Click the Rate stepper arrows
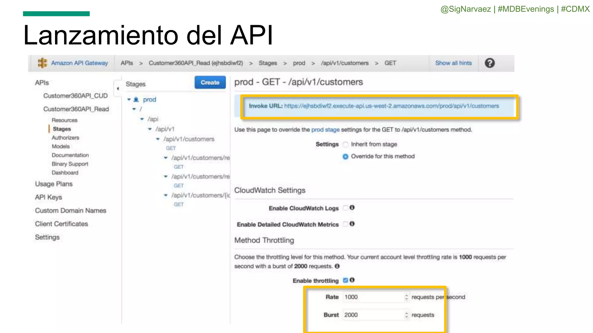Image resolution: width=593 pixels, height=333 pixels. tap(407, 297)
